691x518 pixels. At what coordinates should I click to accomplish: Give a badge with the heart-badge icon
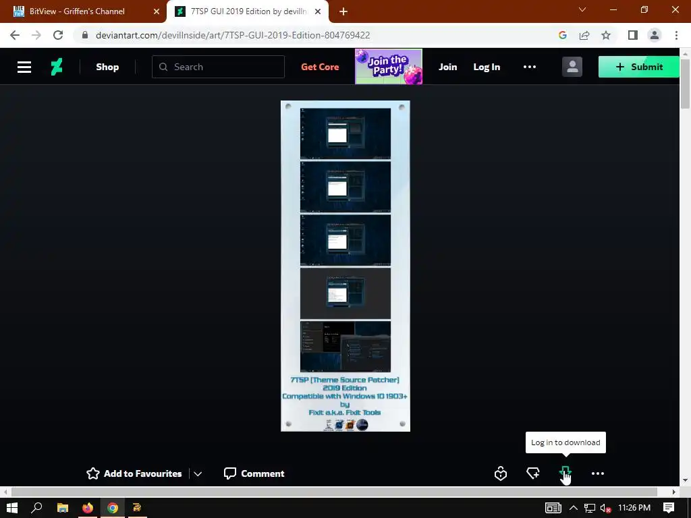[x=501, y=473]
